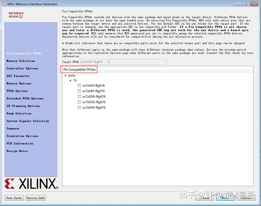The image size is (261, 206).
Task: Enable the xc7z030-ffg676 device checkbox
Action: click(79, 85)
